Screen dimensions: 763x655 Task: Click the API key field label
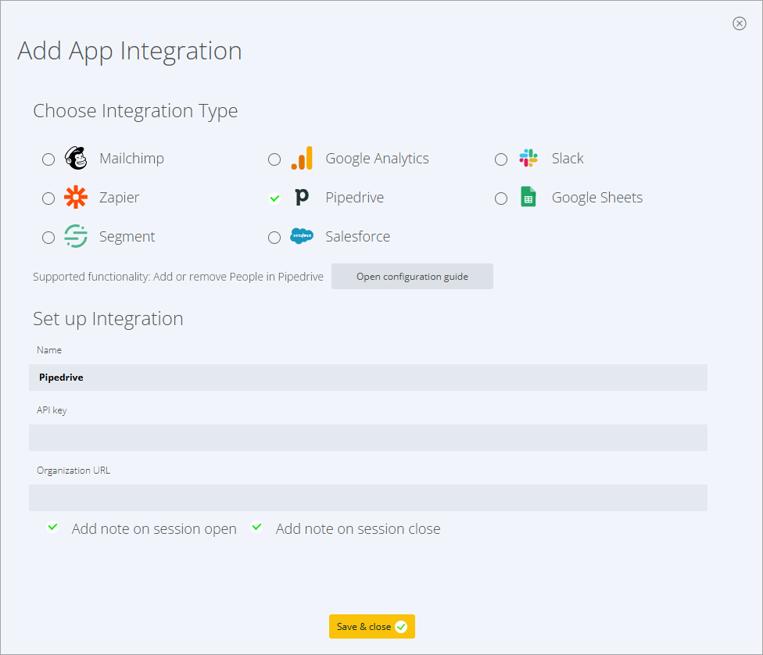point(52,410)
